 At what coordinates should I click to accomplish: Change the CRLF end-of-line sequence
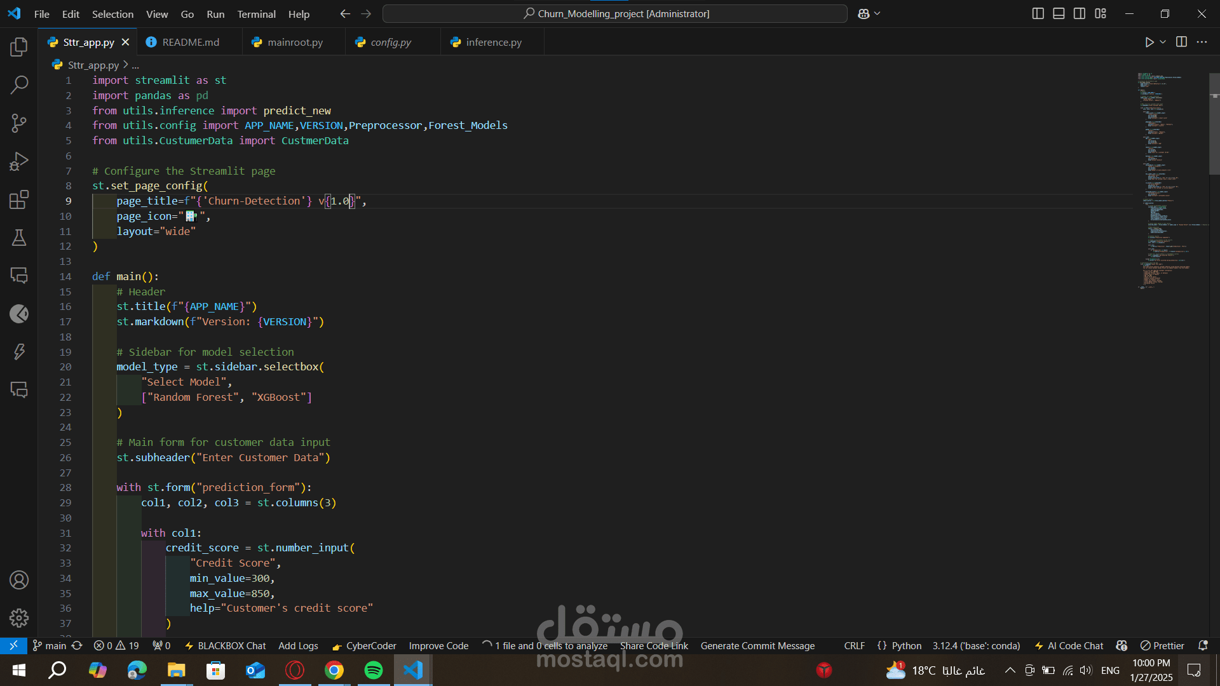pos(854,645)
